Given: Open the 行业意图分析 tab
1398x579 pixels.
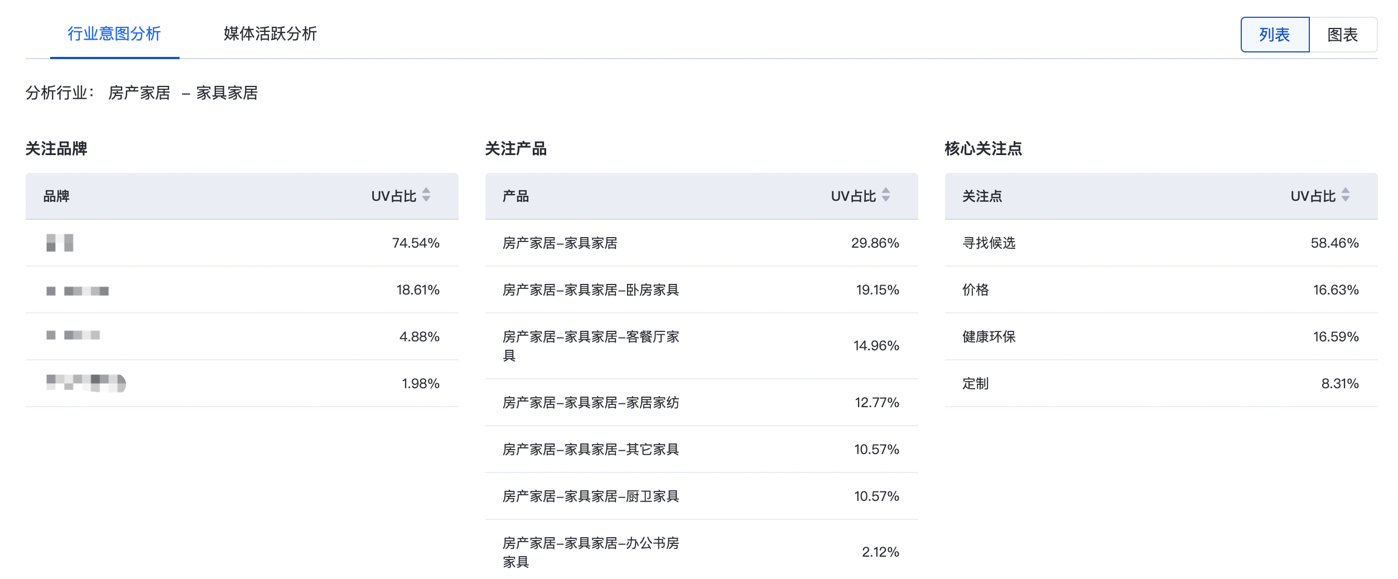Looking at the screenshot, I should click(114, 33).
